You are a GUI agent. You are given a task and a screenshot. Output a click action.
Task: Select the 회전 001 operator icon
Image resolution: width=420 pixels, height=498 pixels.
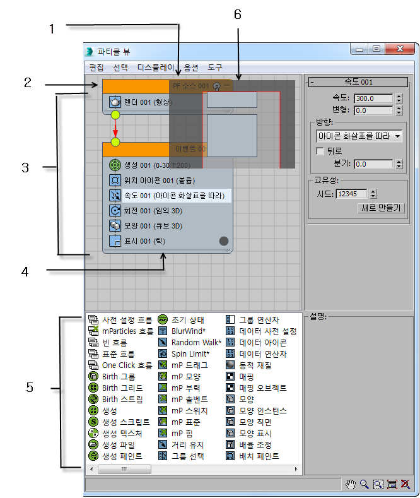point(115,211)
